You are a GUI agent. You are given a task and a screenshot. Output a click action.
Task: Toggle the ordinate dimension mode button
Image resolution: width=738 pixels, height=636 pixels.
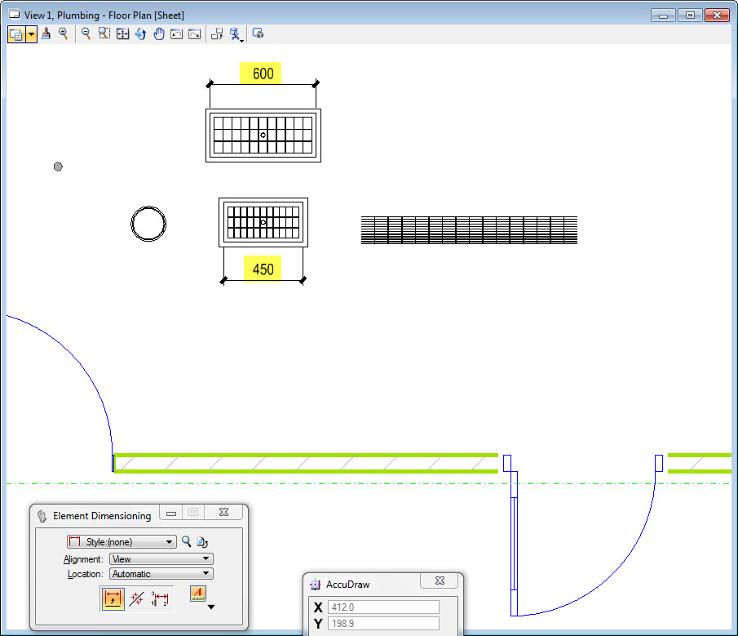[x=159, y=597]
